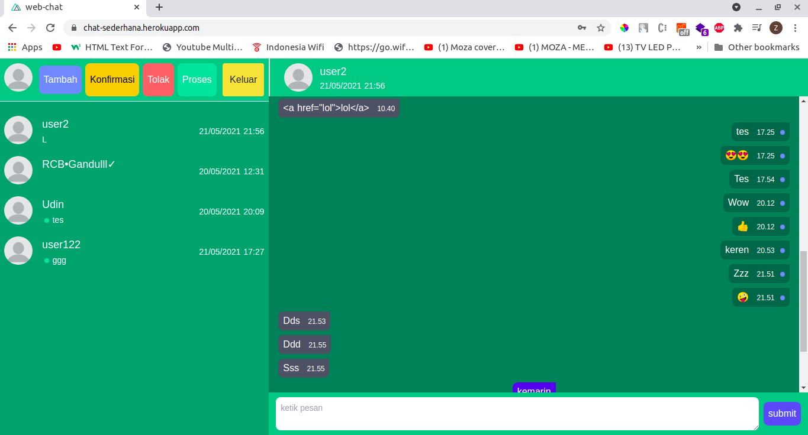Send message with the submit button
808x435 pixels.
coord(782,414)
